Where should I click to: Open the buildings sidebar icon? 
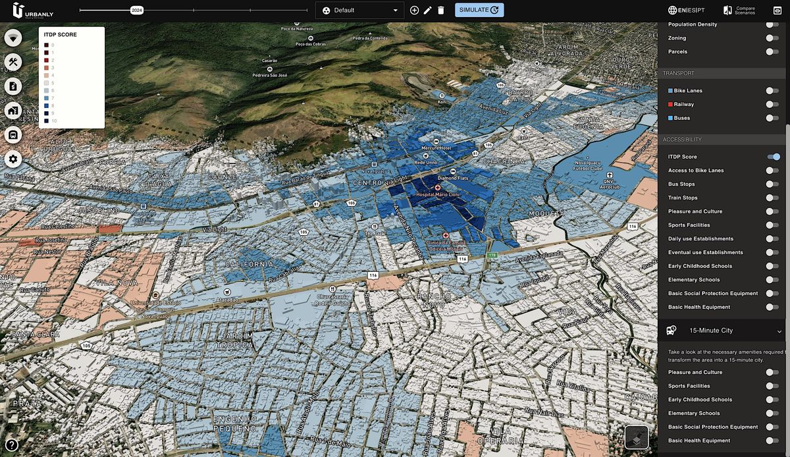coord(13,111)
